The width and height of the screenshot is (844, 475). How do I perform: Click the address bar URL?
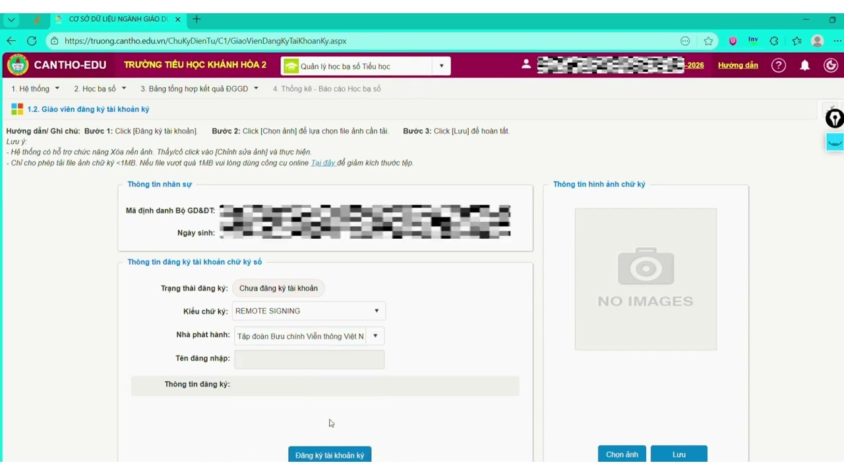205,41
